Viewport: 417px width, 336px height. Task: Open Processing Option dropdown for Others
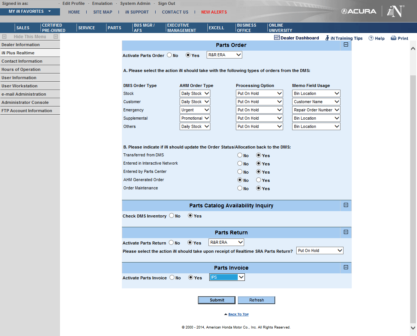(x=259, y=126)
